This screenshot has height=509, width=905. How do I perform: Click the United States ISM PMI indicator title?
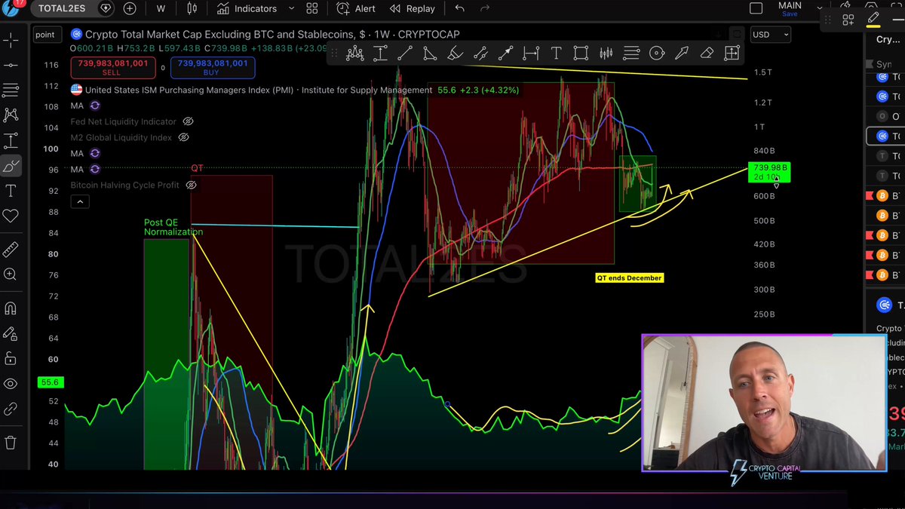(259, 90)
